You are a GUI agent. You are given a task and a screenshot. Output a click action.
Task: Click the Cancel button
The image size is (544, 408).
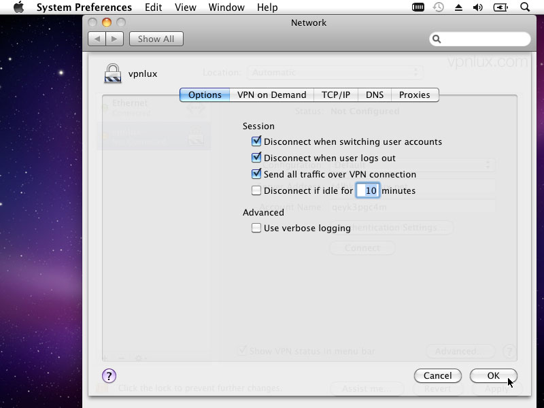438,376
